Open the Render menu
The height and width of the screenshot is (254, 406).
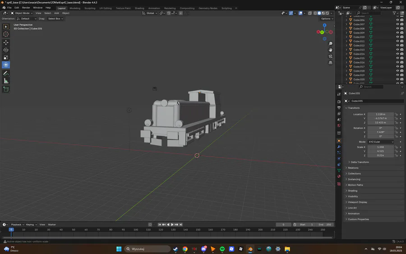[26, 8]
